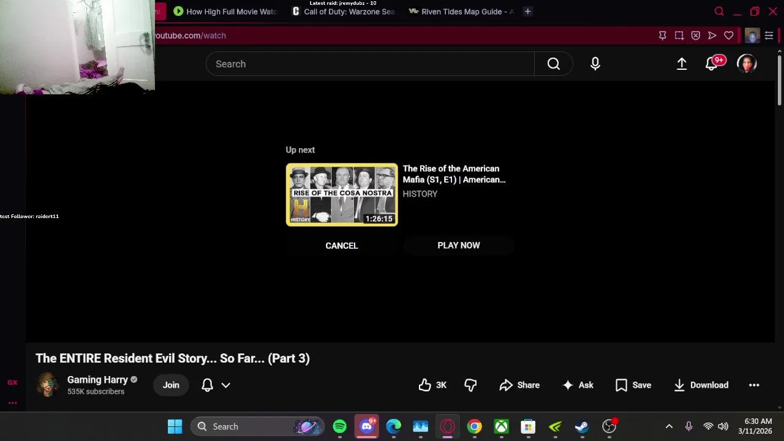Open The Rise of the American Mafia title
784x441 pixels.
pos(454,174)
